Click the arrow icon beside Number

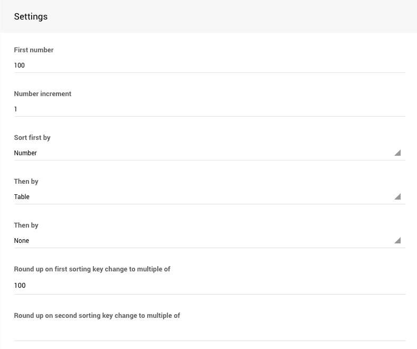pyautogui.click(x=397, y=153)
